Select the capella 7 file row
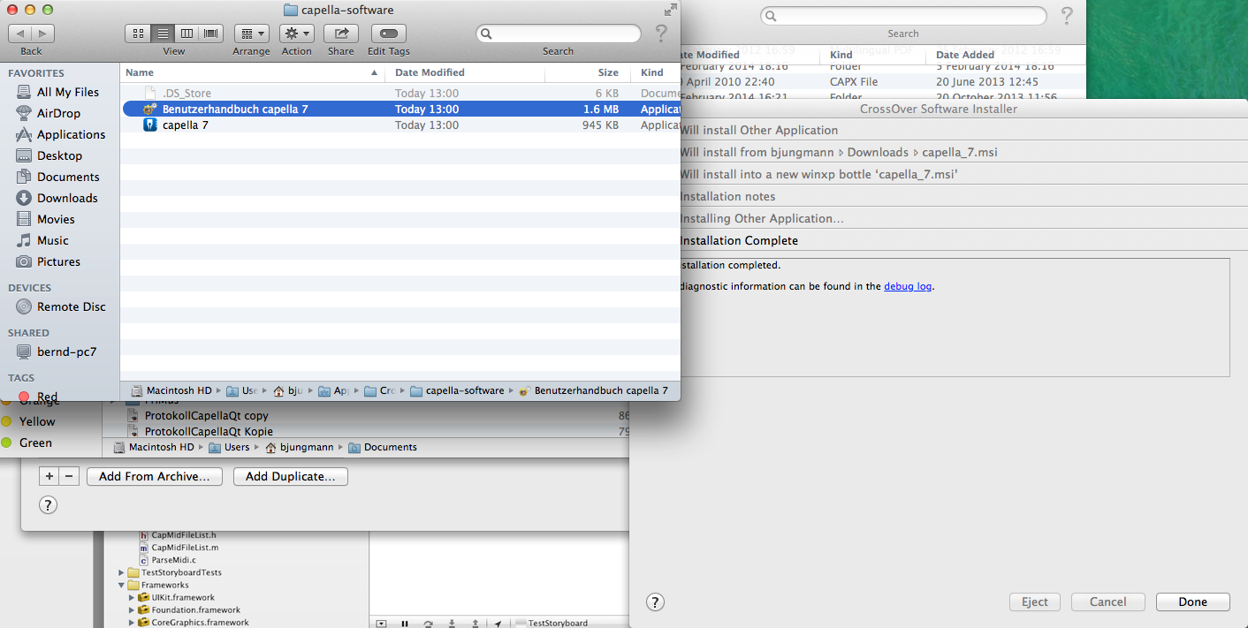The image size is (1248, 628). coord(400,125)
